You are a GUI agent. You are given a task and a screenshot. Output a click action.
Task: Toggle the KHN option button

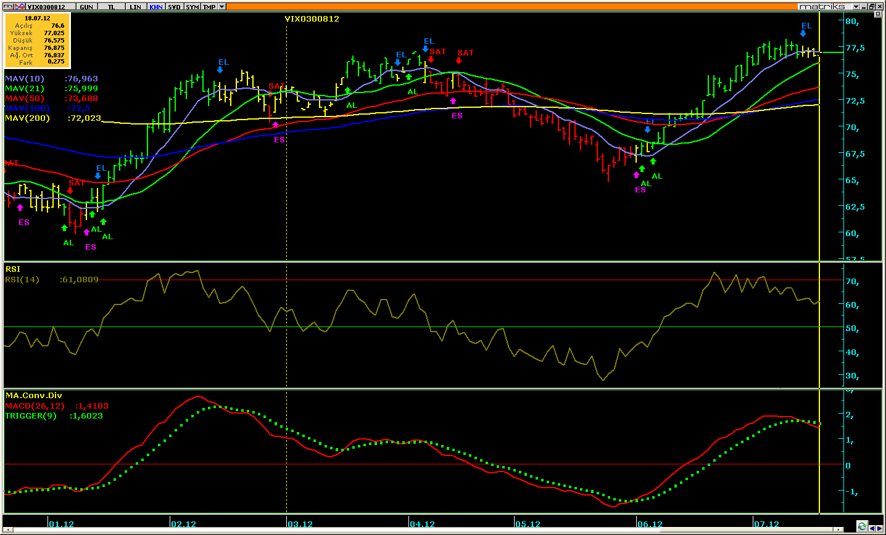(156, 7)
